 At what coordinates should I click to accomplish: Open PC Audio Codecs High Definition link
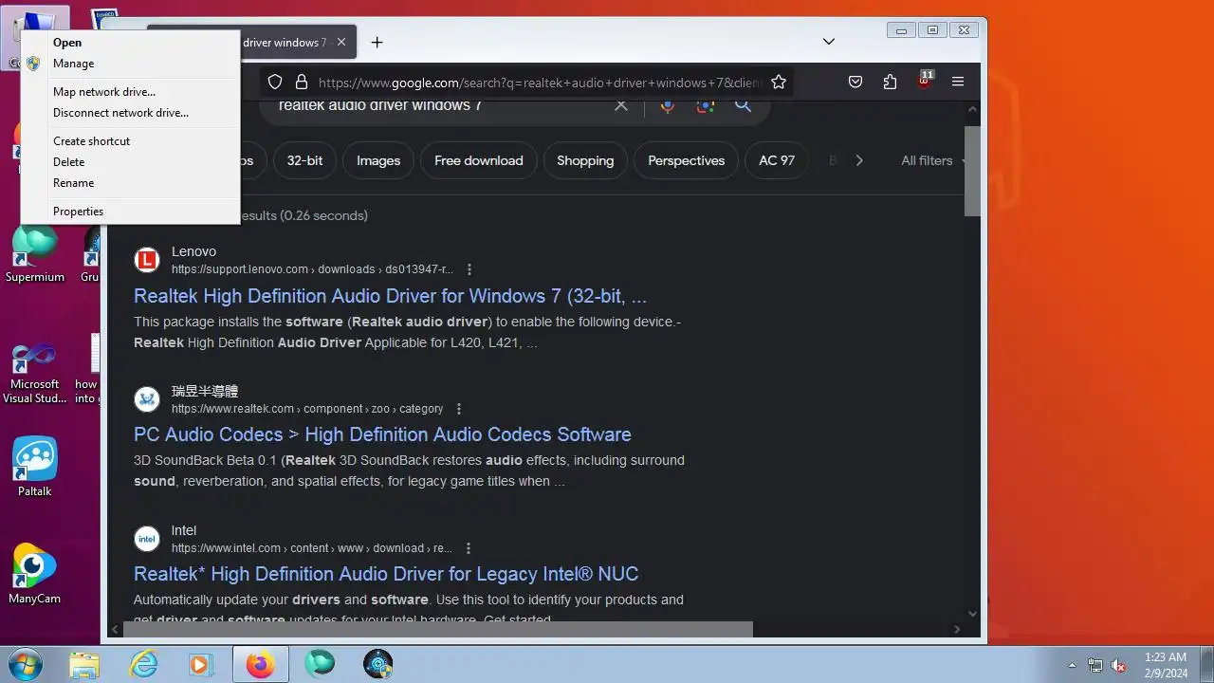[382, 434]
